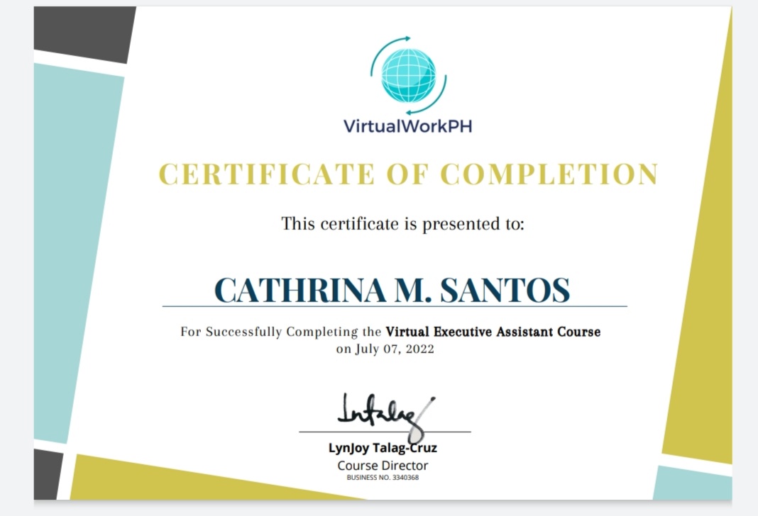Select the Course Director title text
The width and height of the screenshot is (758, 516).
click(381, 465)
